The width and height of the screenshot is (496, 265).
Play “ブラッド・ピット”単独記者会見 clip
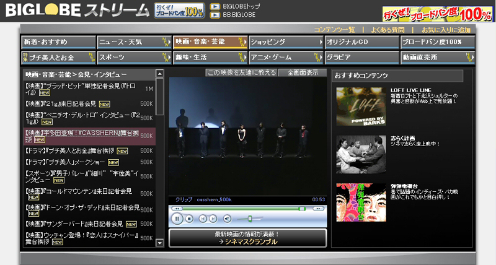point(89,89)
